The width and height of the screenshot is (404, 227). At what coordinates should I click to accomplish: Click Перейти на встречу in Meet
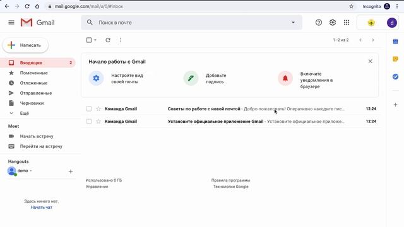pyautogui.click(x=41, y=146)
